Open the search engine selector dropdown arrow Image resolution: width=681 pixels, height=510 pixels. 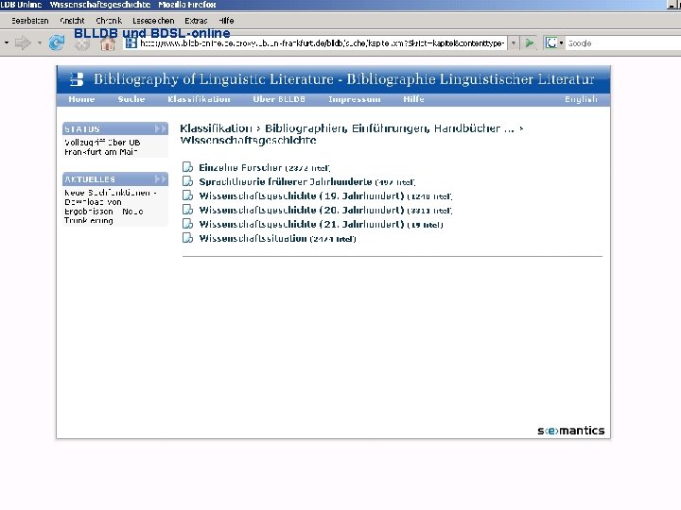coord(561,42)
